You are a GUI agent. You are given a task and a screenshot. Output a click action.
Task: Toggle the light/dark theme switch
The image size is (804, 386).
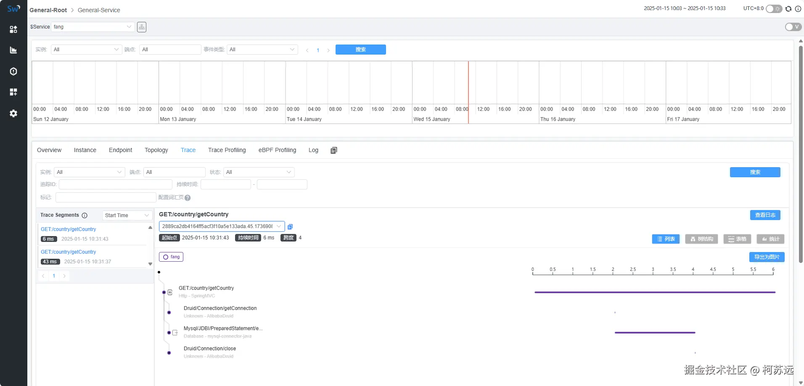774,9
